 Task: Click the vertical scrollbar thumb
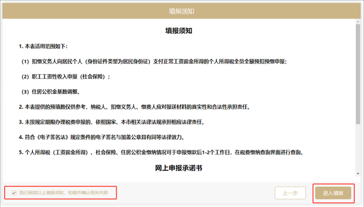[x=358, y=74]
